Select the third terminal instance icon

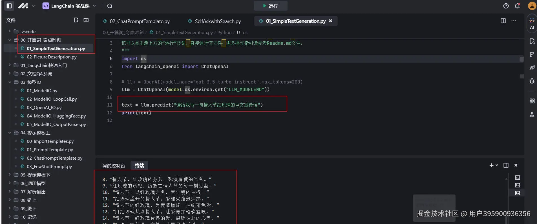point(518,193)
